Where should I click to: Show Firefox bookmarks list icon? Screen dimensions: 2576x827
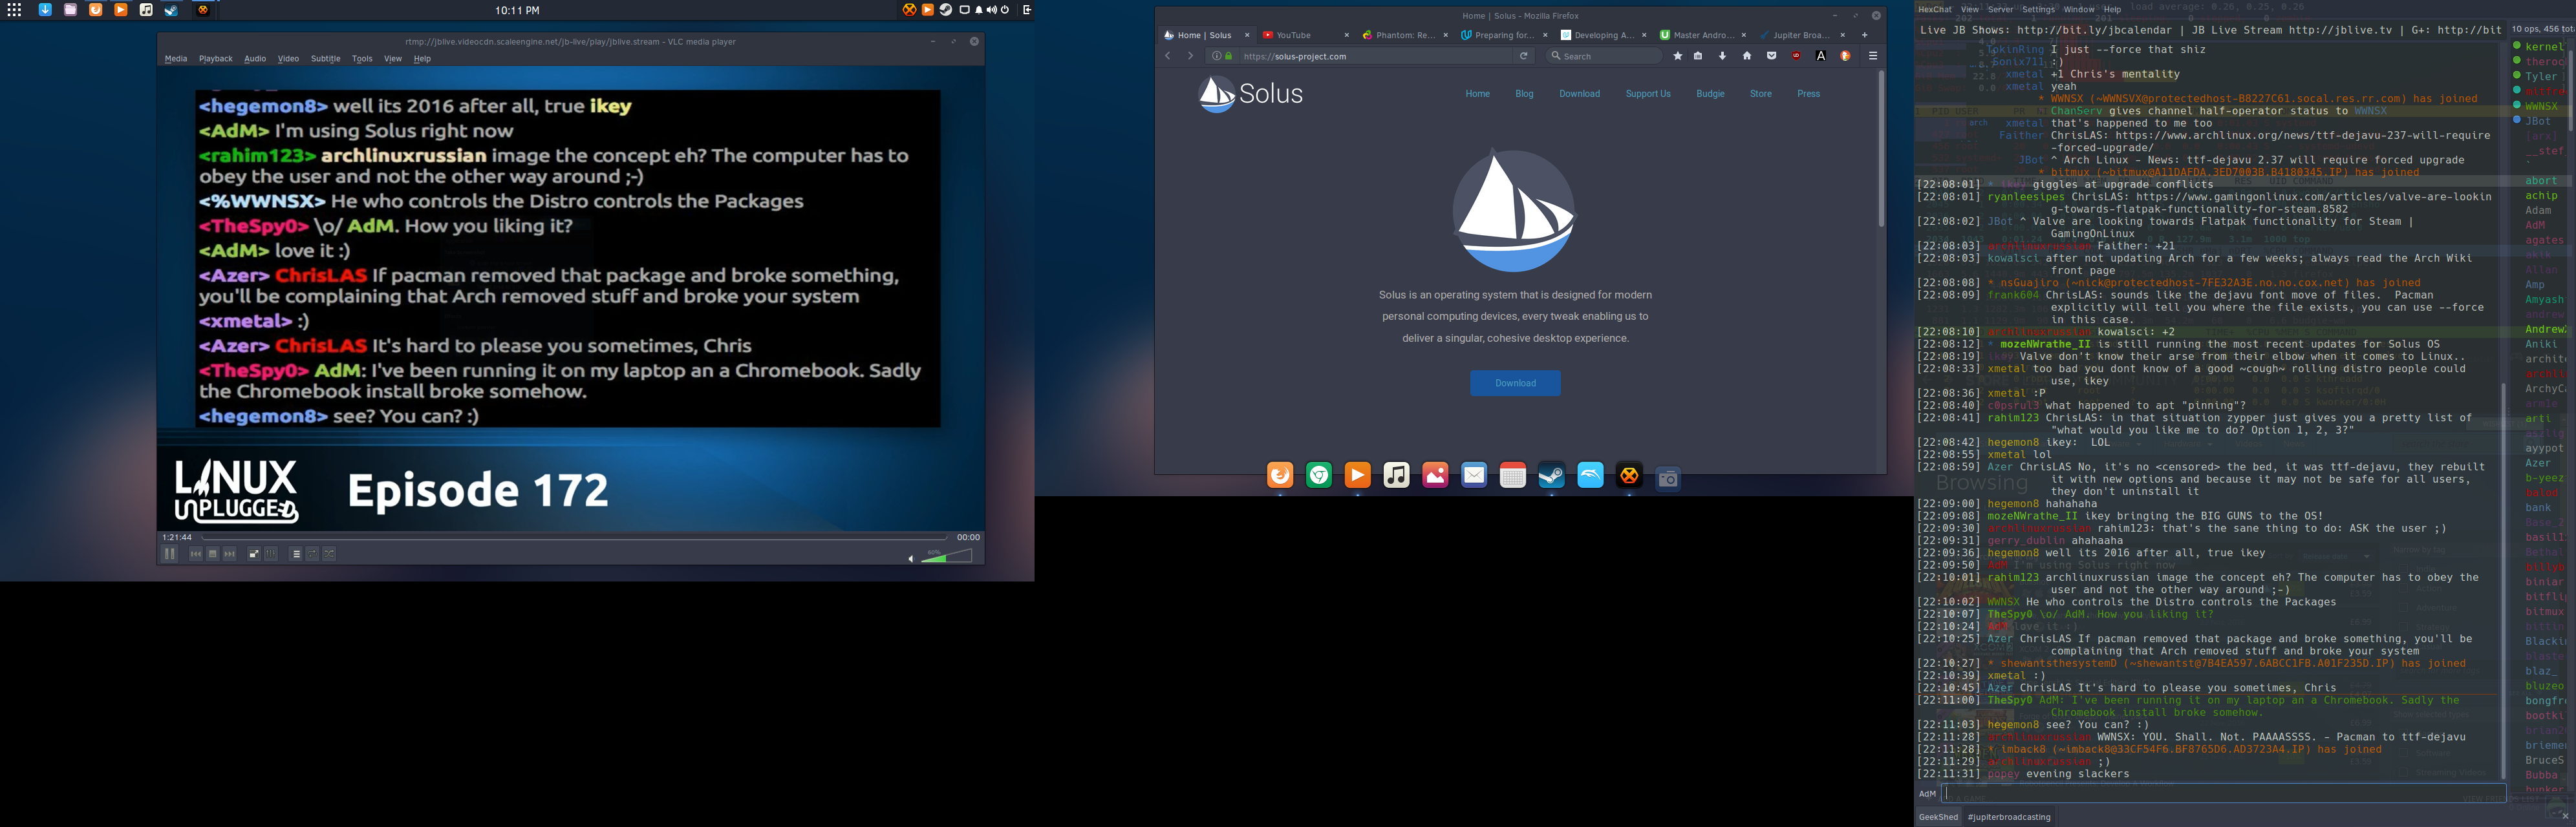click(x=1698, y=56)
